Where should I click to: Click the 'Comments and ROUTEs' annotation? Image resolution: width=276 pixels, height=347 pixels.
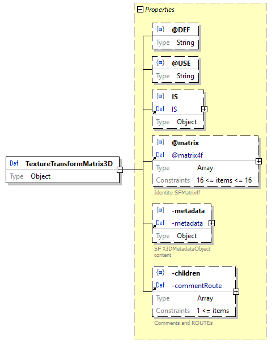click(183, 323)
